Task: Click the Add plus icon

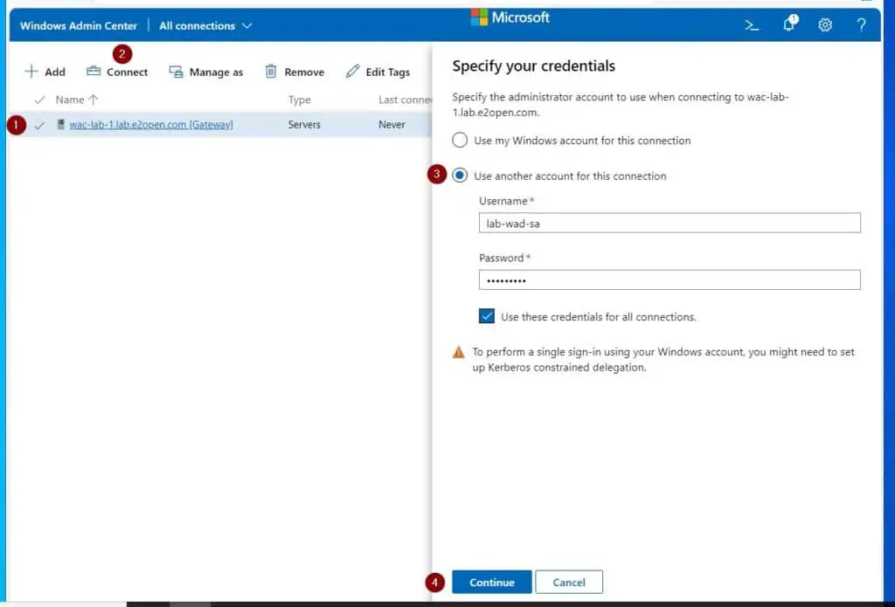Action: (x=31, y=72)
